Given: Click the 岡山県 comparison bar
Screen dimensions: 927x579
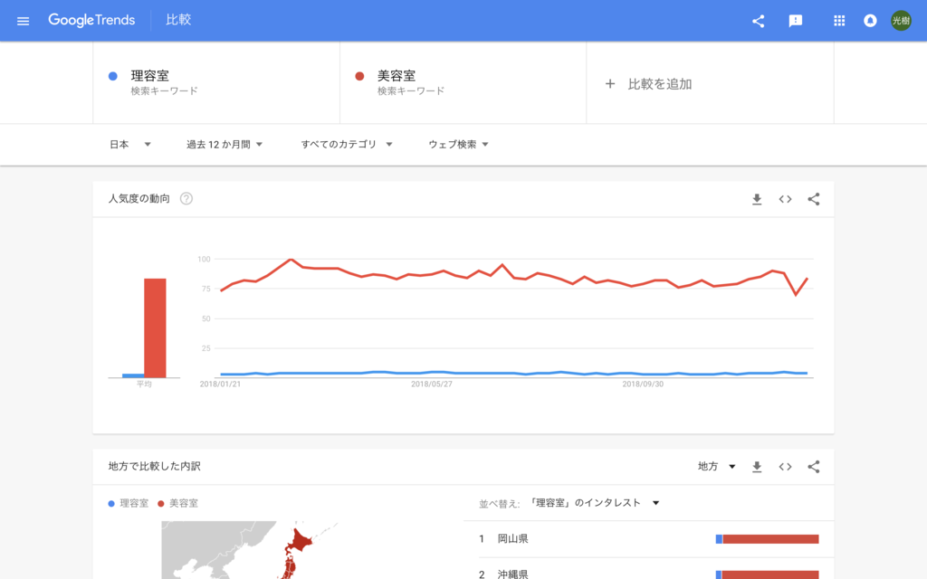Looking at the screenshot, I should (768, 539).
